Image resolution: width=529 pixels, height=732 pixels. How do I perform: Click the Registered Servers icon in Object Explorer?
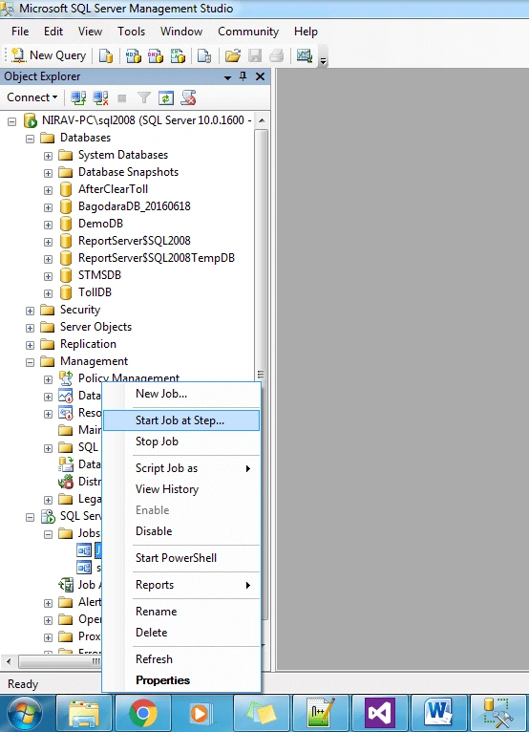point(188,97)
